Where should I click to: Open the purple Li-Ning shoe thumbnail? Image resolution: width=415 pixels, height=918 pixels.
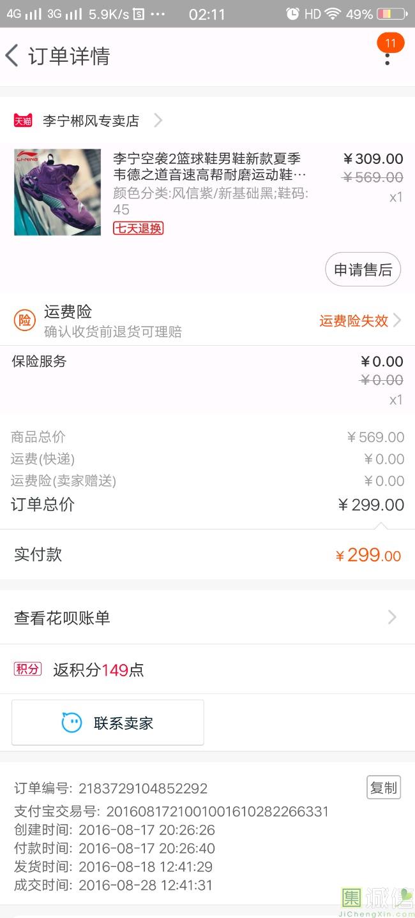point(57,192)
